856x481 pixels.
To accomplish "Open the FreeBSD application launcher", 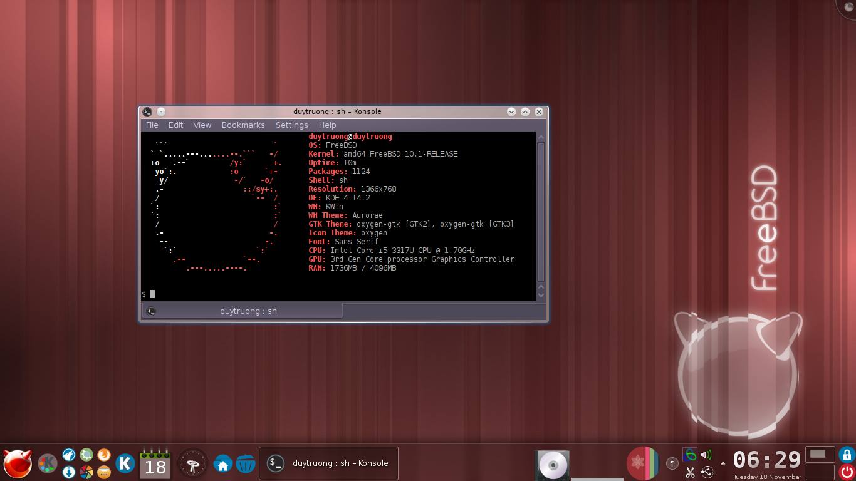I will [17, 463].
